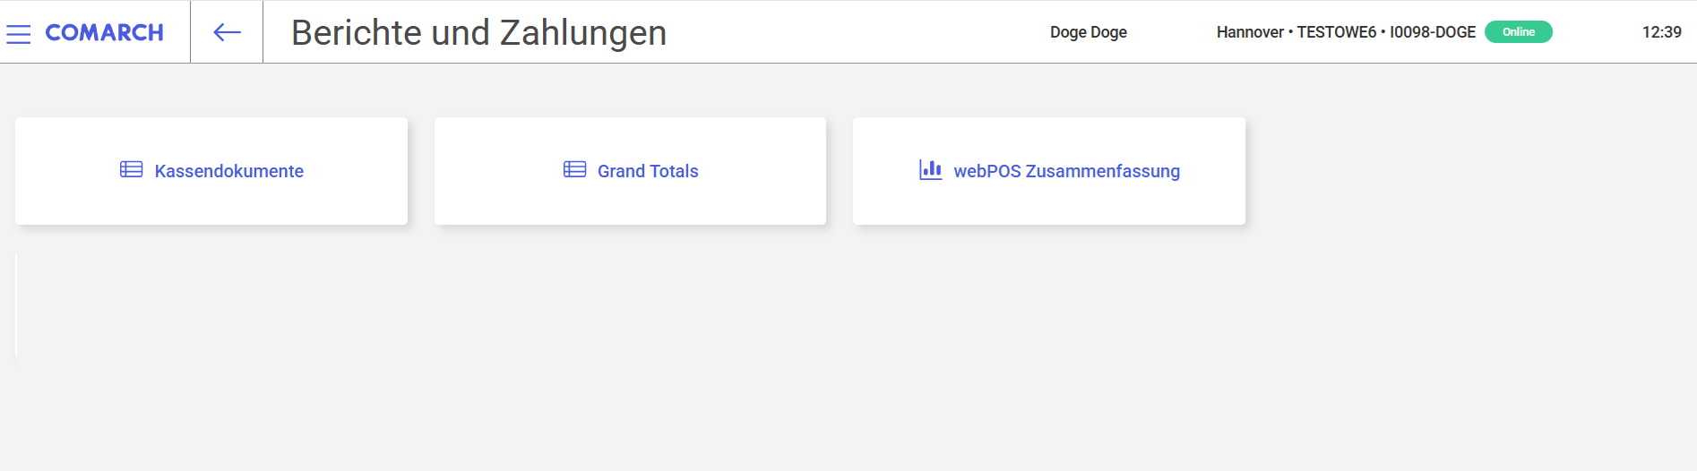Click the I0098-DOGE code in header
This screenshot has height=471, width=1697.
click(x=1433, y=32)
